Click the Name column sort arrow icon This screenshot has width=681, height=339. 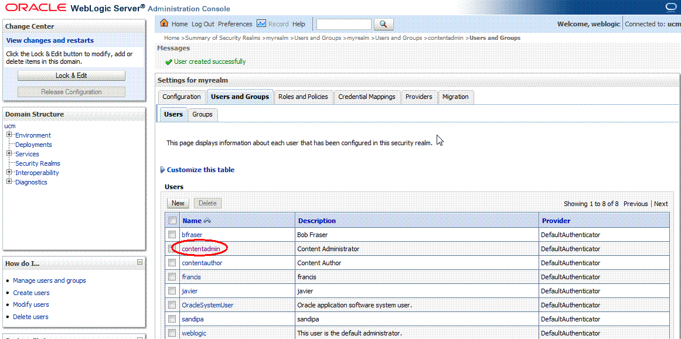point(207,221)
